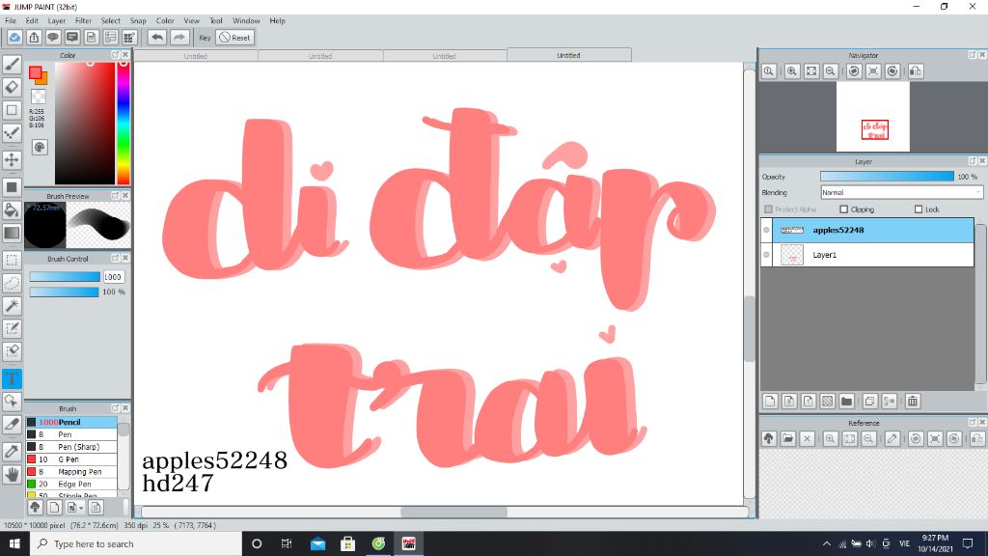Select the Bucket fill tool
The height and width of the screenshot is (556, 988).
click(12, 209)
